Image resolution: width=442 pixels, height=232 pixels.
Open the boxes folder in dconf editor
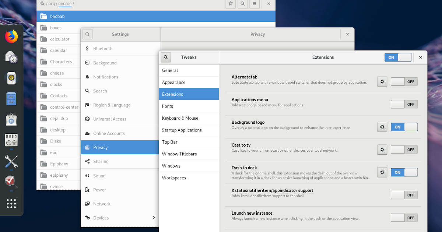pos(59,28)
